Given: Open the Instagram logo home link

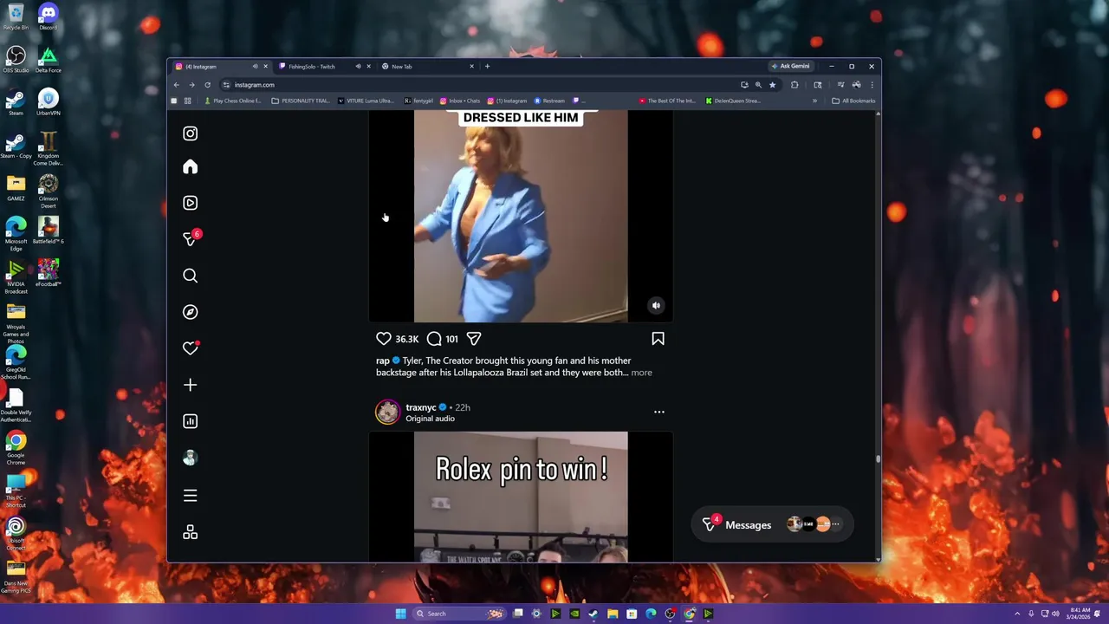Looking at the screenshot, I should pyautogui.click(x=190, y=133).
